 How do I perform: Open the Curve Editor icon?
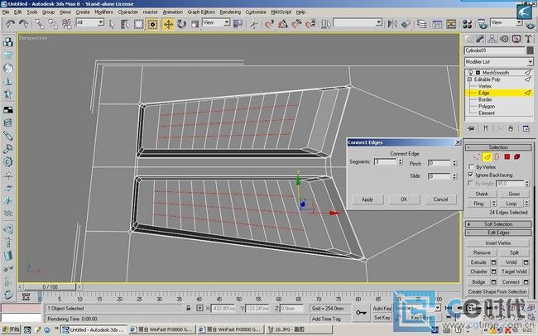click(437, 24)
